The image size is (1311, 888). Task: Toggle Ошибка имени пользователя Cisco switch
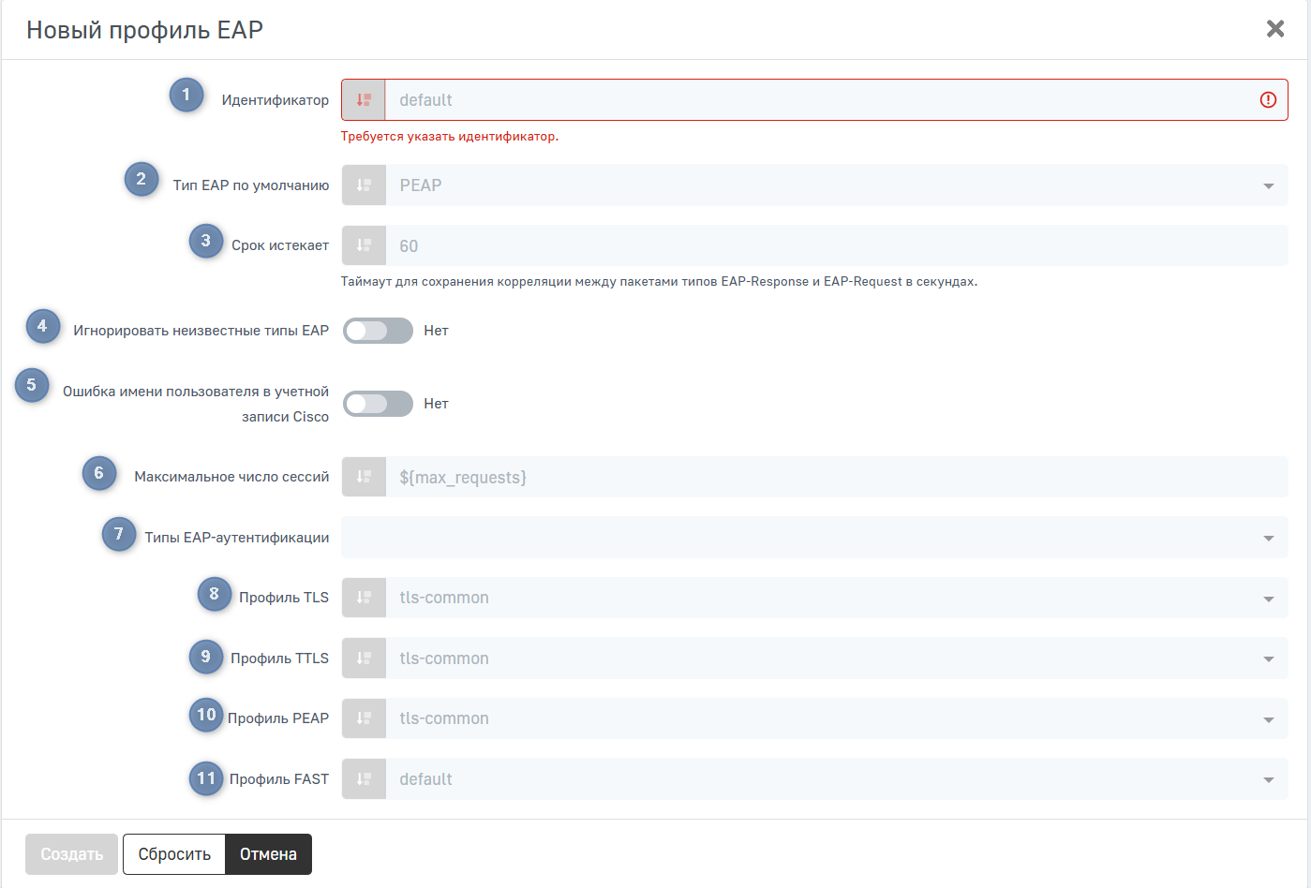pyautogui.click(x=378, y=404)
